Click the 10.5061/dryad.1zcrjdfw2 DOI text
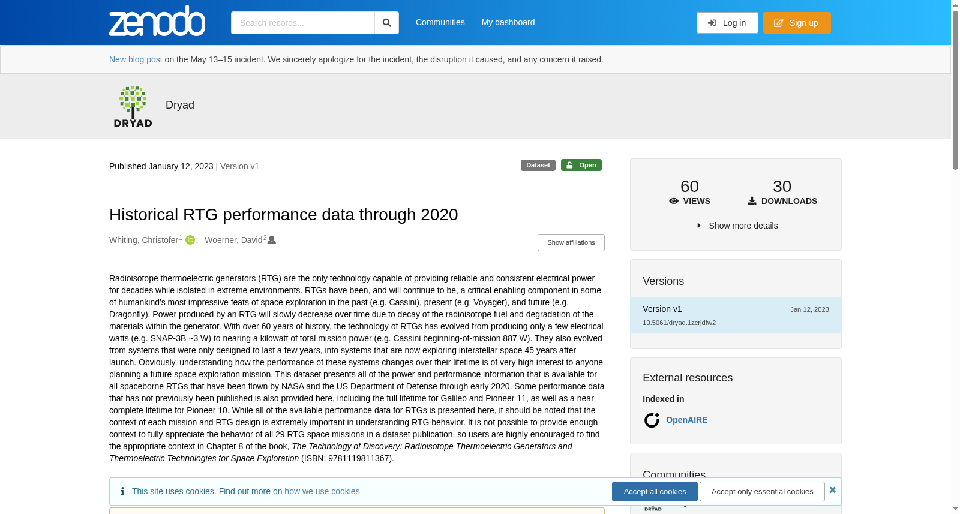 679,323
